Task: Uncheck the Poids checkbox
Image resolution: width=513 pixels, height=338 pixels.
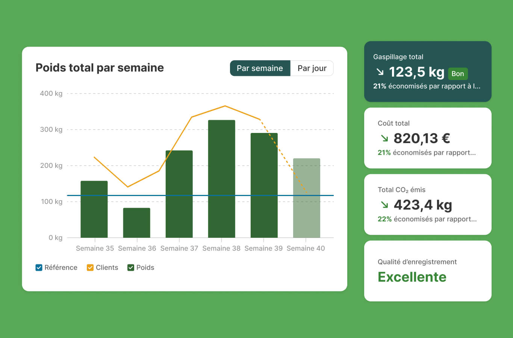Action: coord(131,267)
